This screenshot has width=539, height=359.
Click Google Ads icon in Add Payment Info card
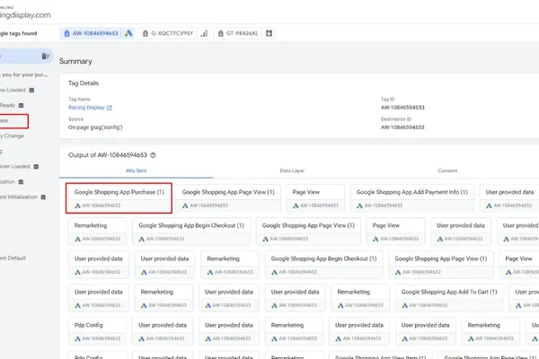click(359, 206)
